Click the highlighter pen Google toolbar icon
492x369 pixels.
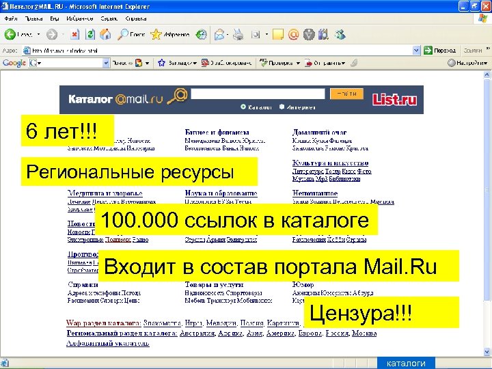(x=354, y=63)
